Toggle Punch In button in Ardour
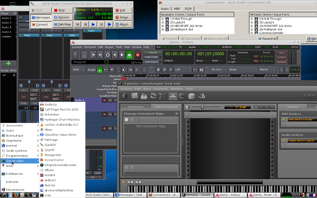317x198 pixels. pos(256,57)
